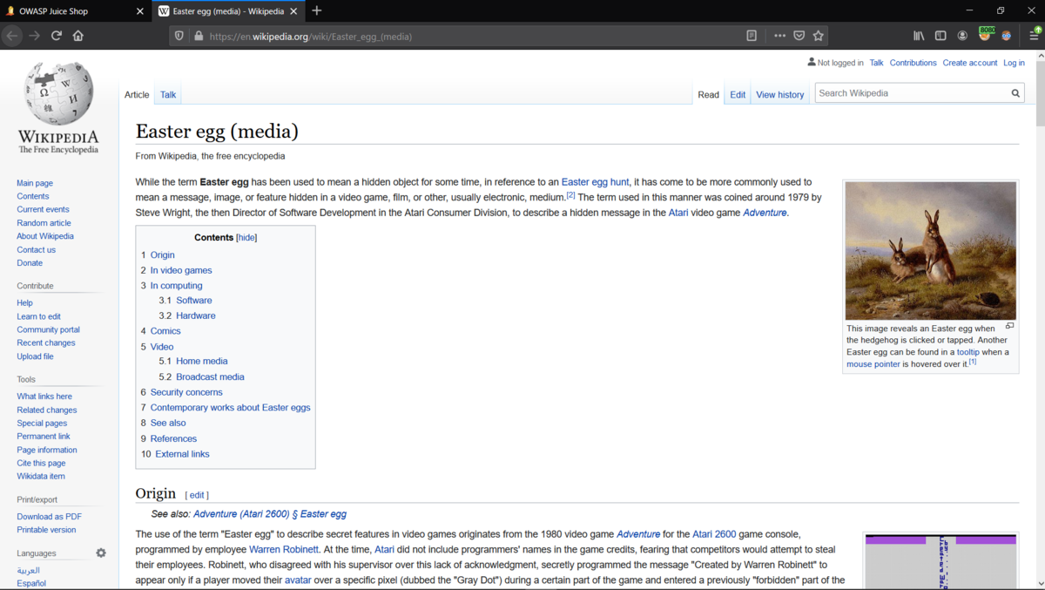Open Easter egg hunt link
This screenshot has height=590, width=1045.
pyautogui.click(x=595, y=182)
